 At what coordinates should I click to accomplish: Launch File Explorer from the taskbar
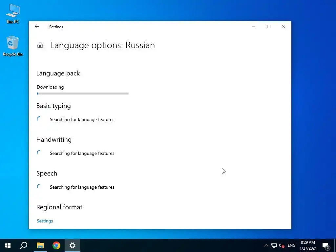[x=40, y=245]
